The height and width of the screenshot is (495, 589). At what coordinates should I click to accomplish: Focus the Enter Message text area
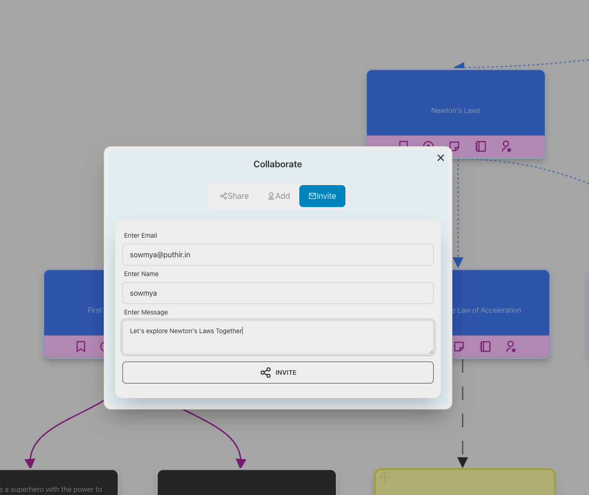click(x=278, y=337)
